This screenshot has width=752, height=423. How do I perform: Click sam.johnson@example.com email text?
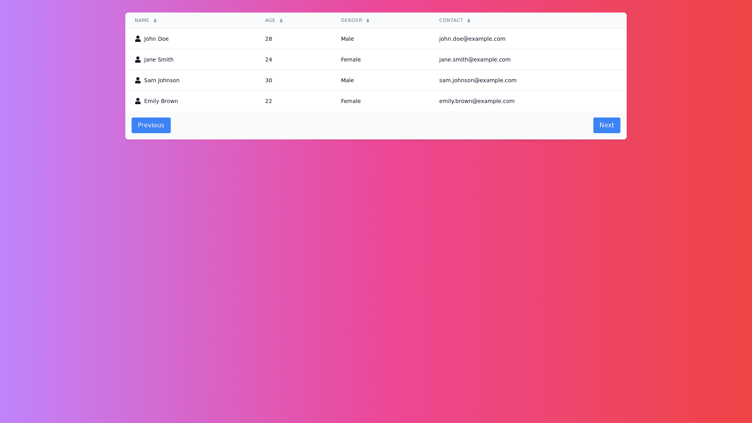[477, 80]
